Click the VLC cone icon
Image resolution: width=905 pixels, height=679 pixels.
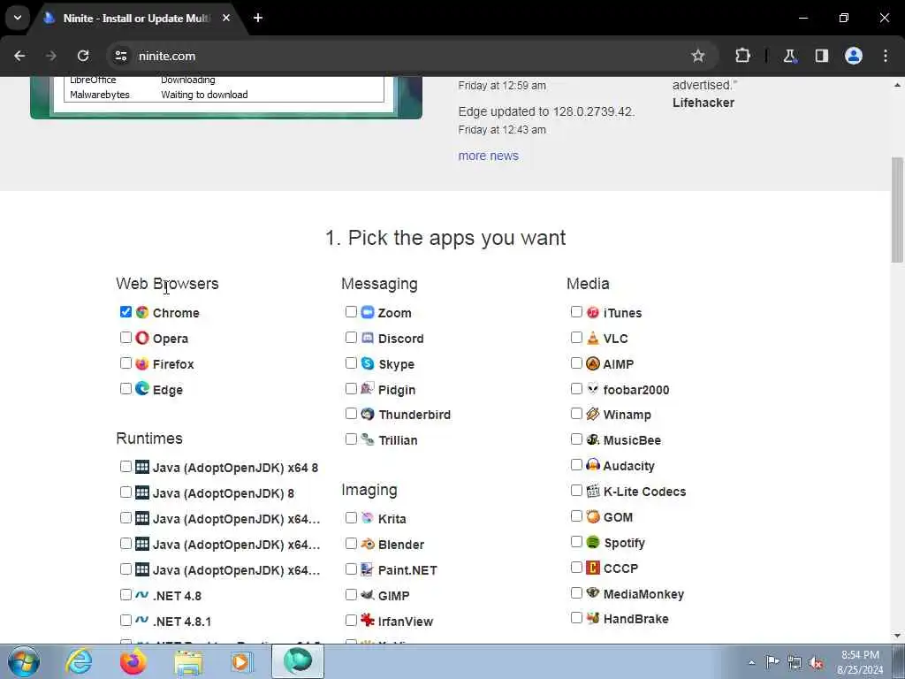pos(593,338)
